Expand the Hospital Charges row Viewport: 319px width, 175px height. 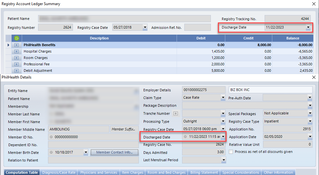17,52
